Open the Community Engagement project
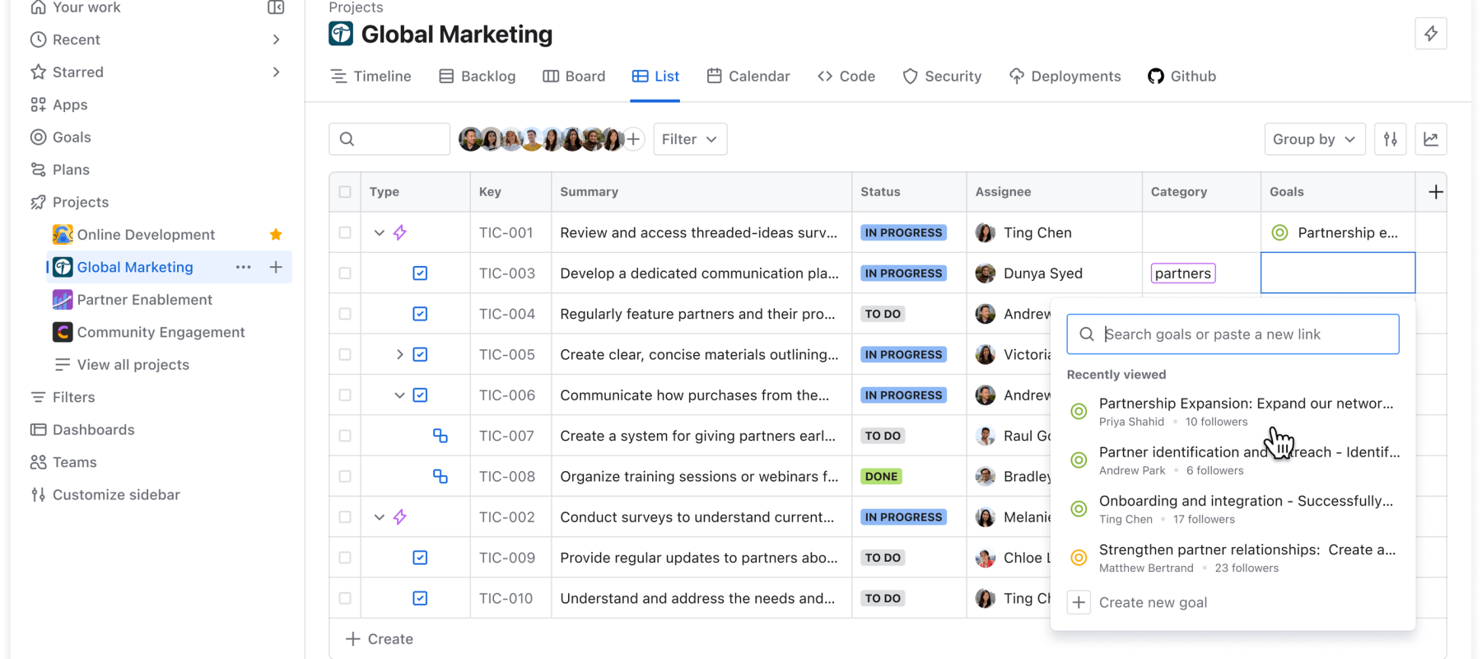The width and height of the screenshot is (1482, 659). pos(149,332)
